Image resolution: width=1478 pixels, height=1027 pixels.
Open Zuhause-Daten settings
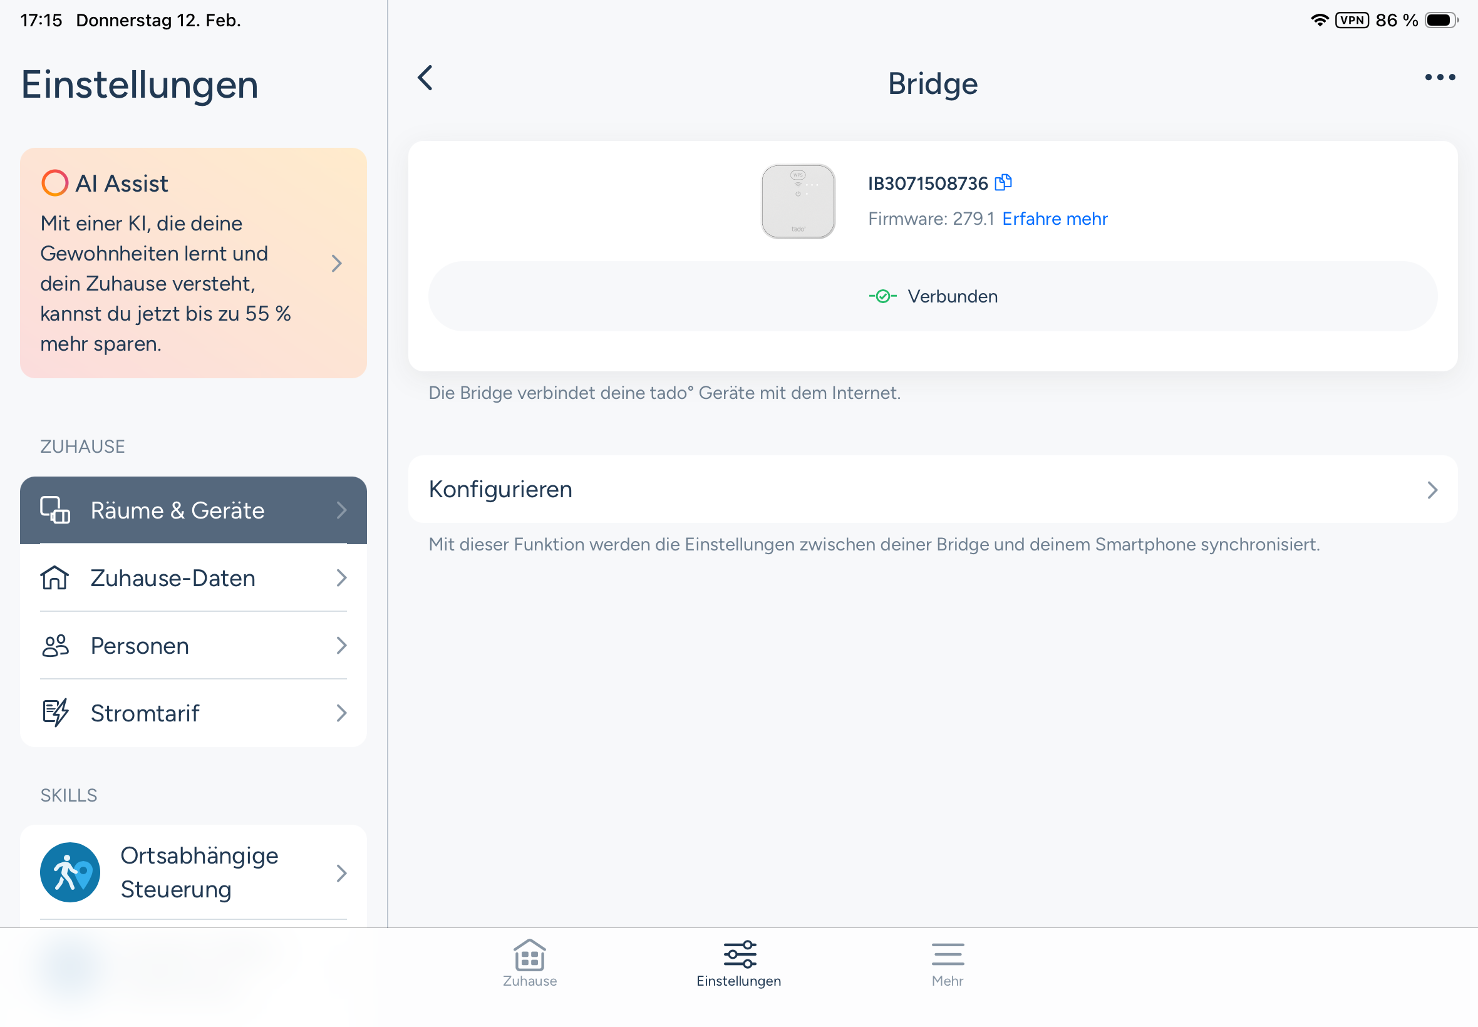tap(193, 578)
